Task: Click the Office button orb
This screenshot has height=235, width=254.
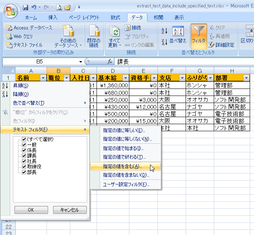Action: 11,11
